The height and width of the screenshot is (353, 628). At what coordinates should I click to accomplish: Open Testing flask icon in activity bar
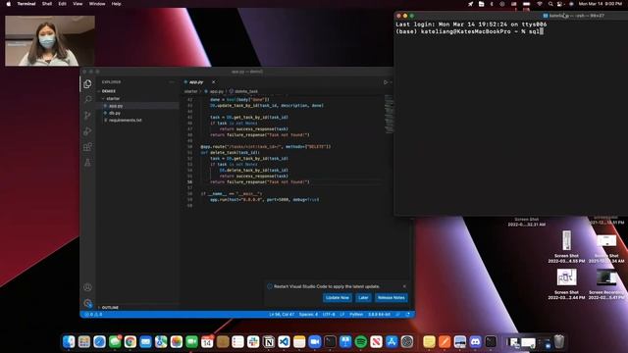click(x=87, y=163)
